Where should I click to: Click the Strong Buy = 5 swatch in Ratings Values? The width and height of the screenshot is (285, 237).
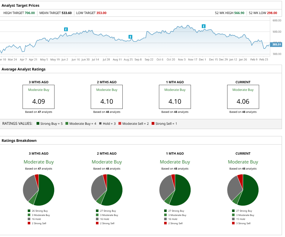point(38,124)
